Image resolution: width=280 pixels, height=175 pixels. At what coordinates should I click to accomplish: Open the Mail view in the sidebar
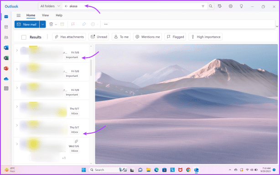(6, 16)
